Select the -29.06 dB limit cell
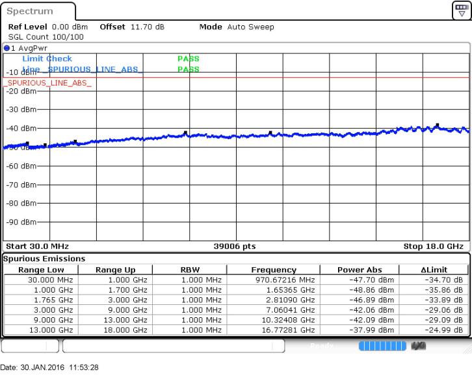This screenshot has width=472, height=381. (x=434, y=310)
